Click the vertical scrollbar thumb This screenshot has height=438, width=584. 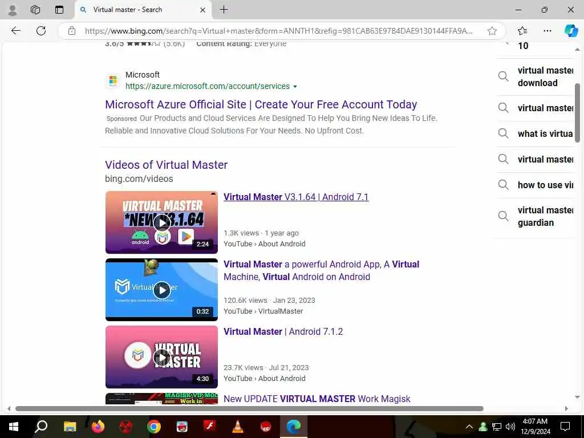(x=577, y=113)
